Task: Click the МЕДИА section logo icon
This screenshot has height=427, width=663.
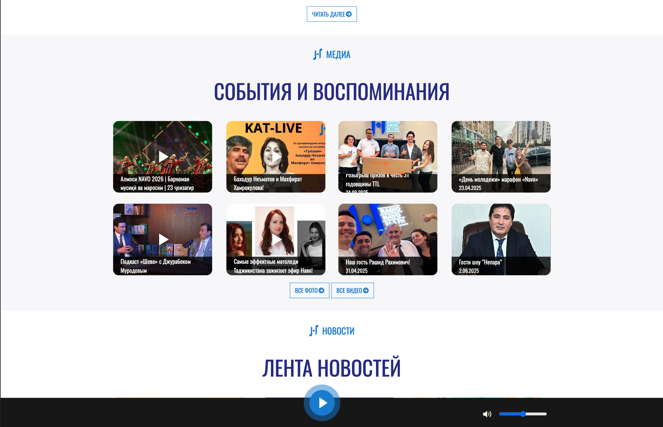Action: (318, 54)
